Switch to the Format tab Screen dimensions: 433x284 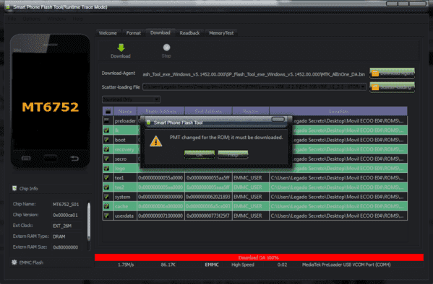(134, 33)
